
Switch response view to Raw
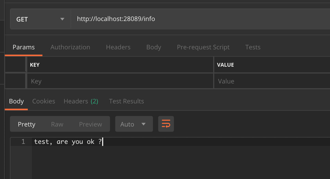tap(57, 124)
